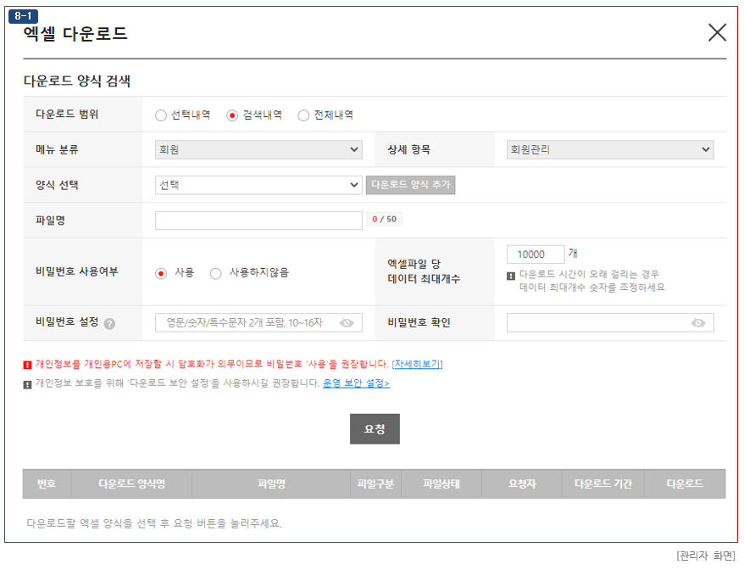
Task: Open the 메뉴 분류 dropdown showing 회원
Action: click(258, 150)
